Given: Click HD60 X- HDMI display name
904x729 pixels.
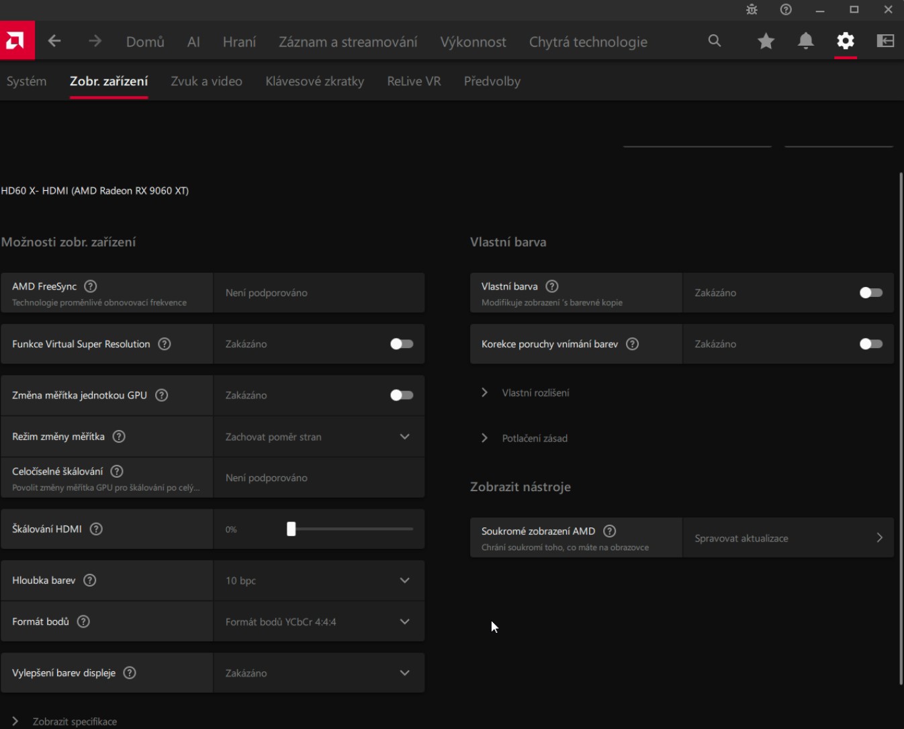Looking at the screenshot, I should click(95, 191).
